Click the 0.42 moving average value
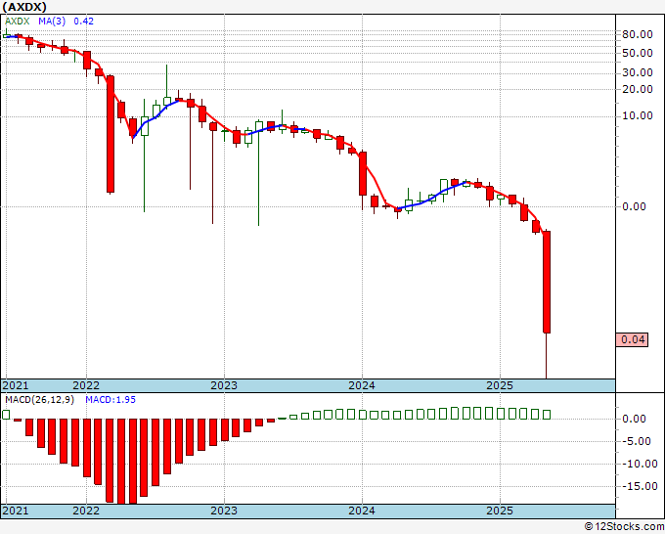This screenshot has width=665, height=534. tap(83, 21)
